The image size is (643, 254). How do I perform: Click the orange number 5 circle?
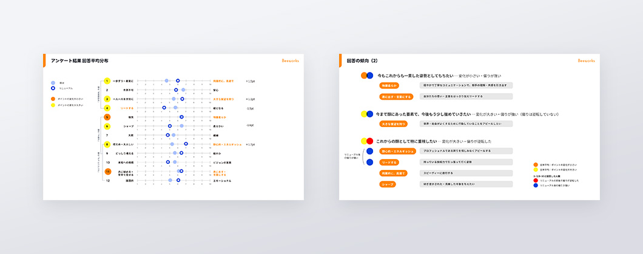(x=107, y=117)
